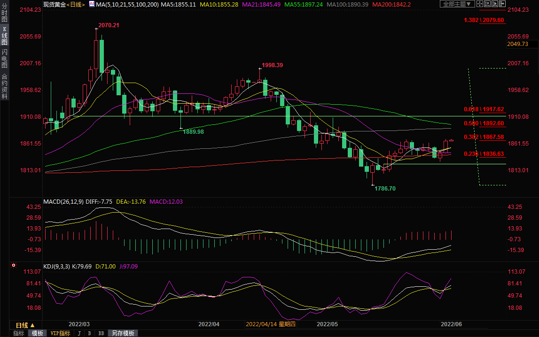Select the J template button
The height and width of the screenshot is (337, 539).
pos(78,333)
